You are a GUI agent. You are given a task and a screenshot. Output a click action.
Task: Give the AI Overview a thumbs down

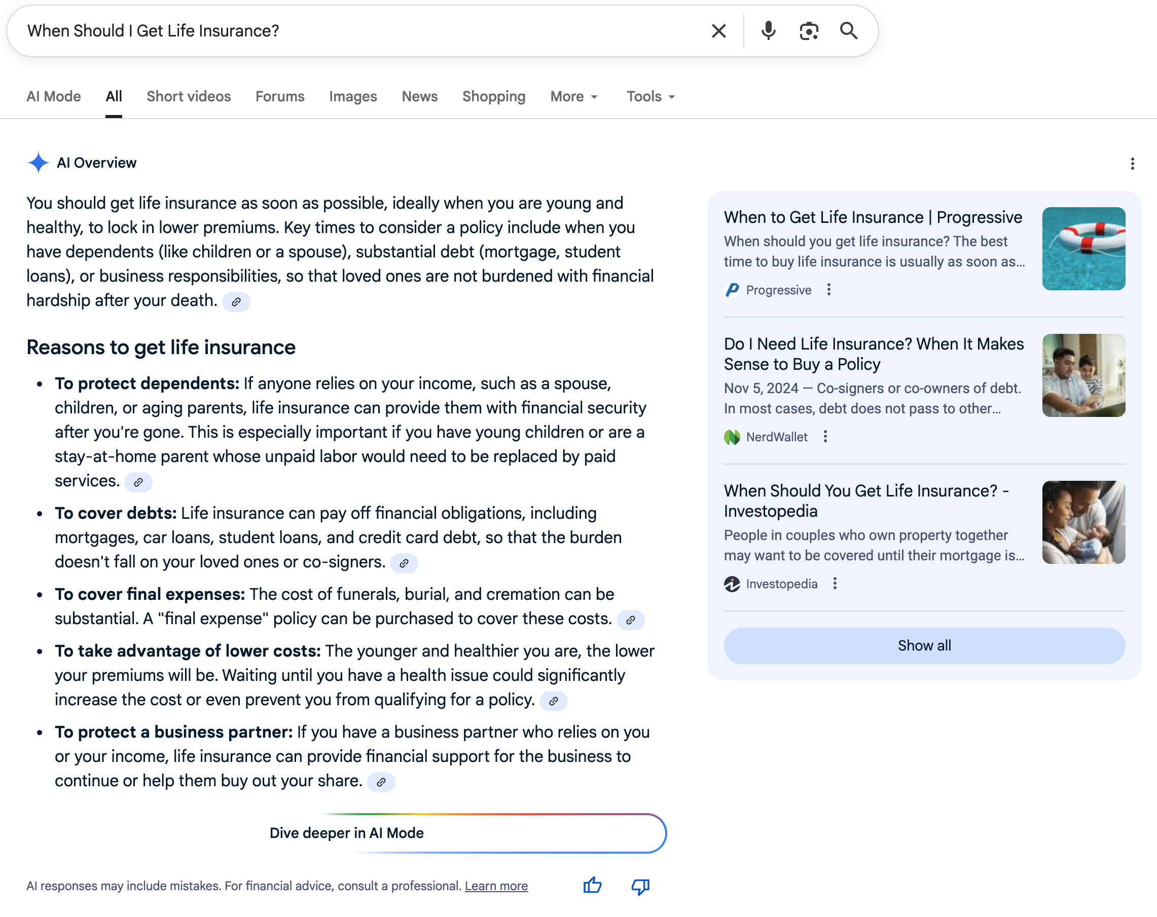click(x=641, y=886)
